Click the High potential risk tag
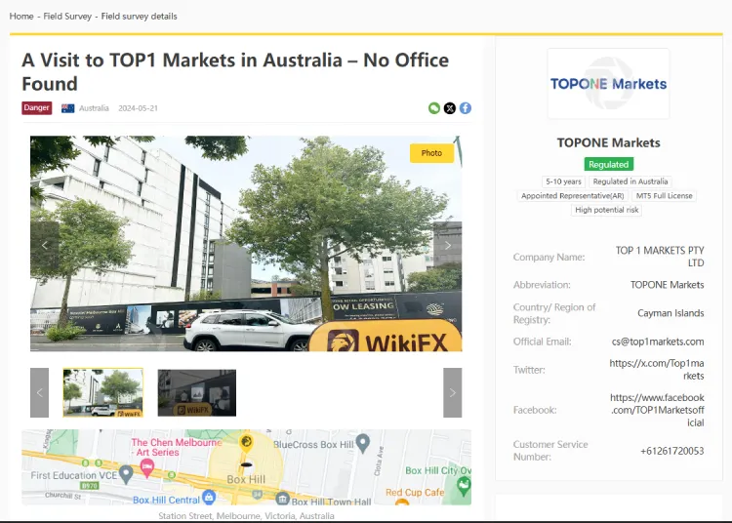732x523 pixels. pyautogui.click(x=606, y=210)
